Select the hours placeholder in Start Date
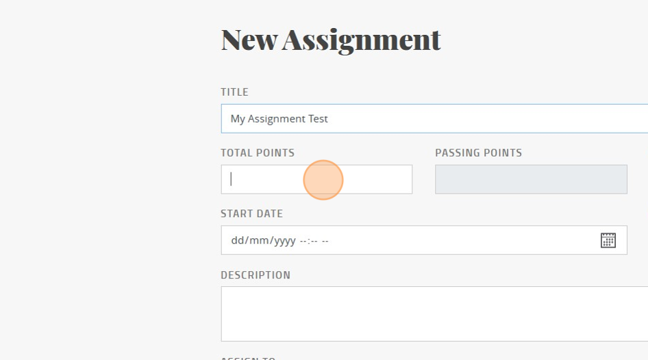Screen dimensions: 648x360 coord(303,241)
